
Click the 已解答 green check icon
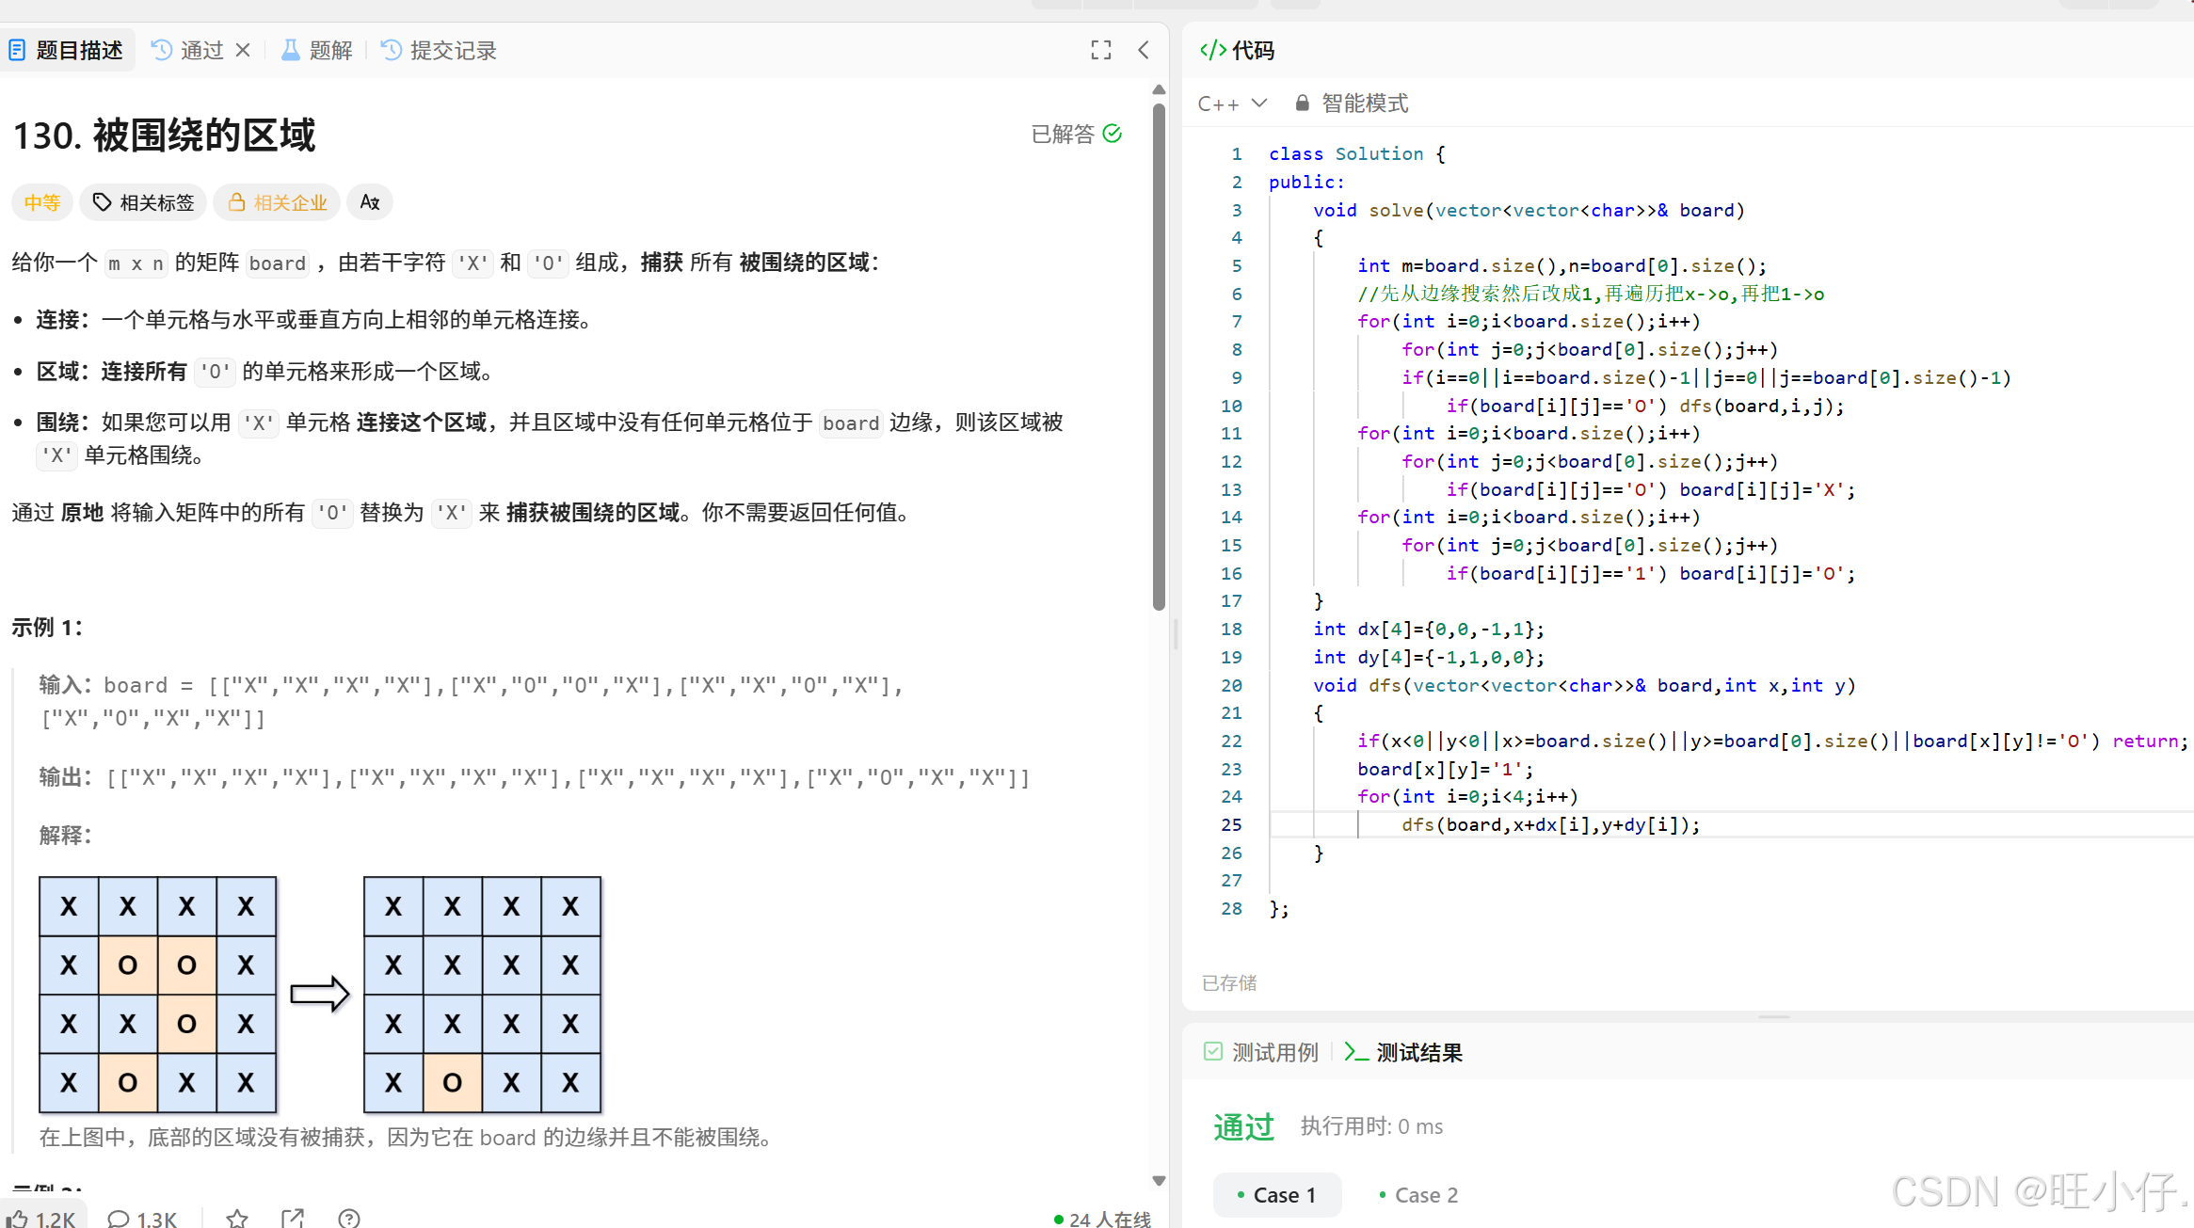click(1113, 134)
